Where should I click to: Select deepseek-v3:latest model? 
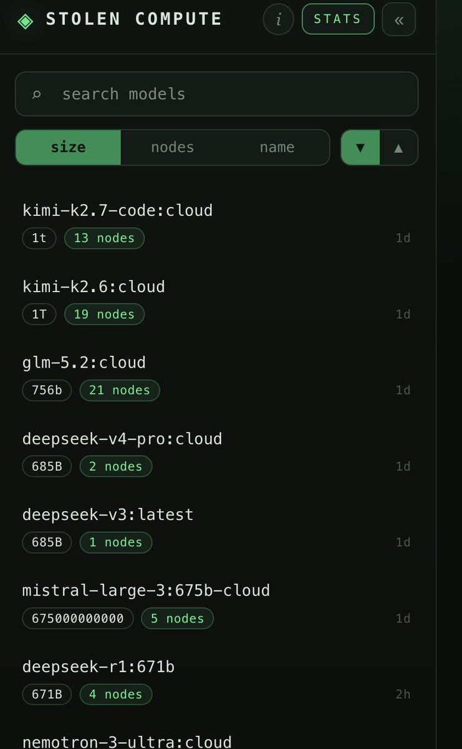(x=108, y=515)
